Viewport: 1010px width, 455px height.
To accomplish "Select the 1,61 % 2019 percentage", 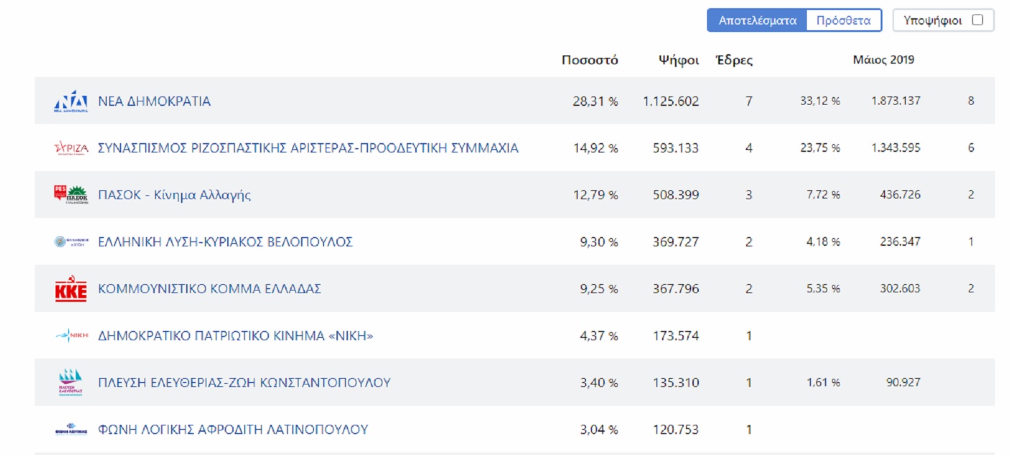I will 823,382.
